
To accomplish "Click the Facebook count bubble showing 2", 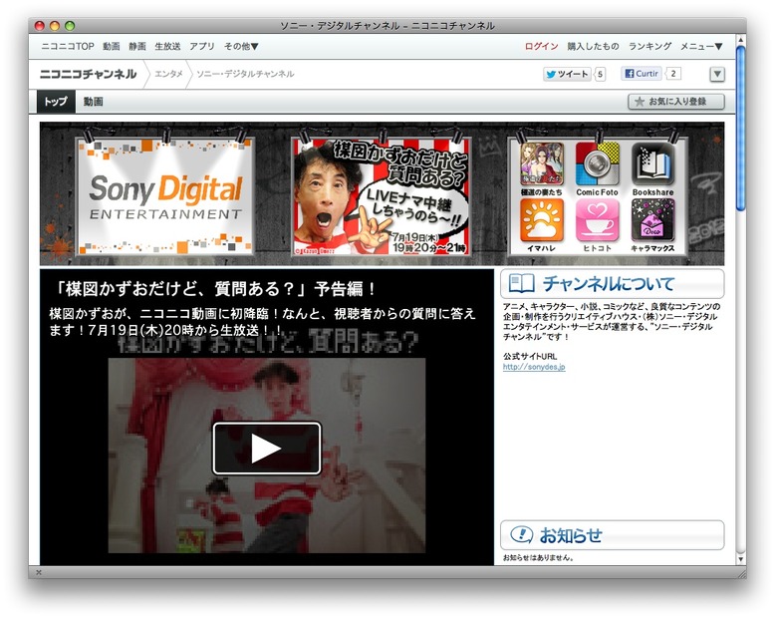I will 673,74.
